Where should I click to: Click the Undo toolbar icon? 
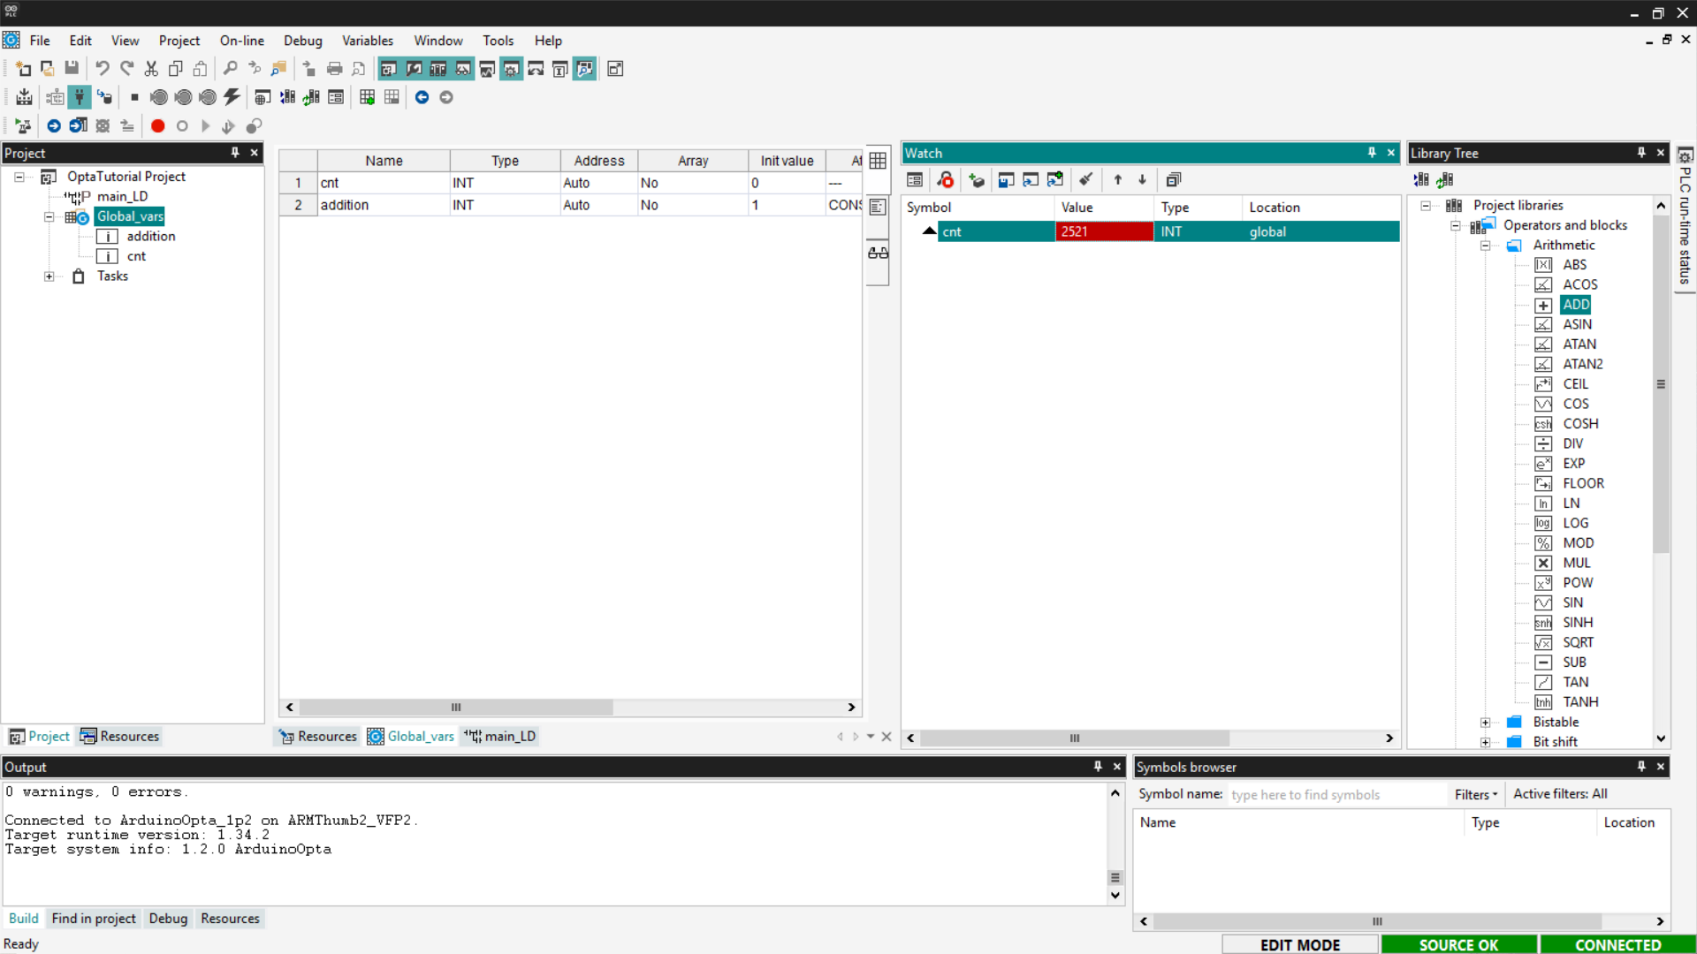pyautogui.click(x=103, y=68)
